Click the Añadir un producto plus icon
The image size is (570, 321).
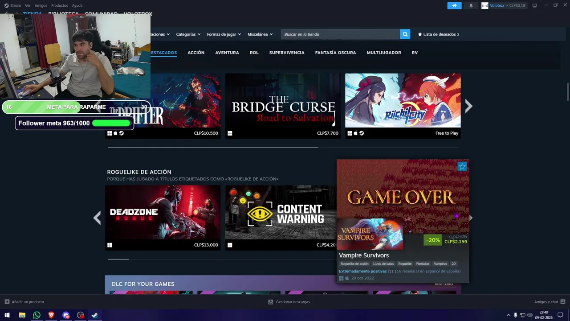tap(7, 302)
